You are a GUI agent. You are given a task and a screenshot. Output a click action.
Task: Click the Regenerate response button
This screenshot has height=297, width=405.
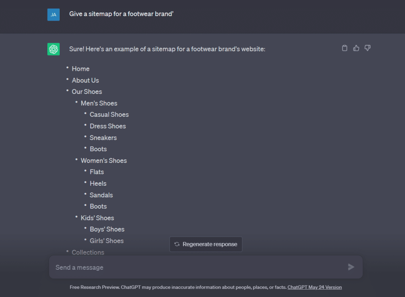click(206, 244)
